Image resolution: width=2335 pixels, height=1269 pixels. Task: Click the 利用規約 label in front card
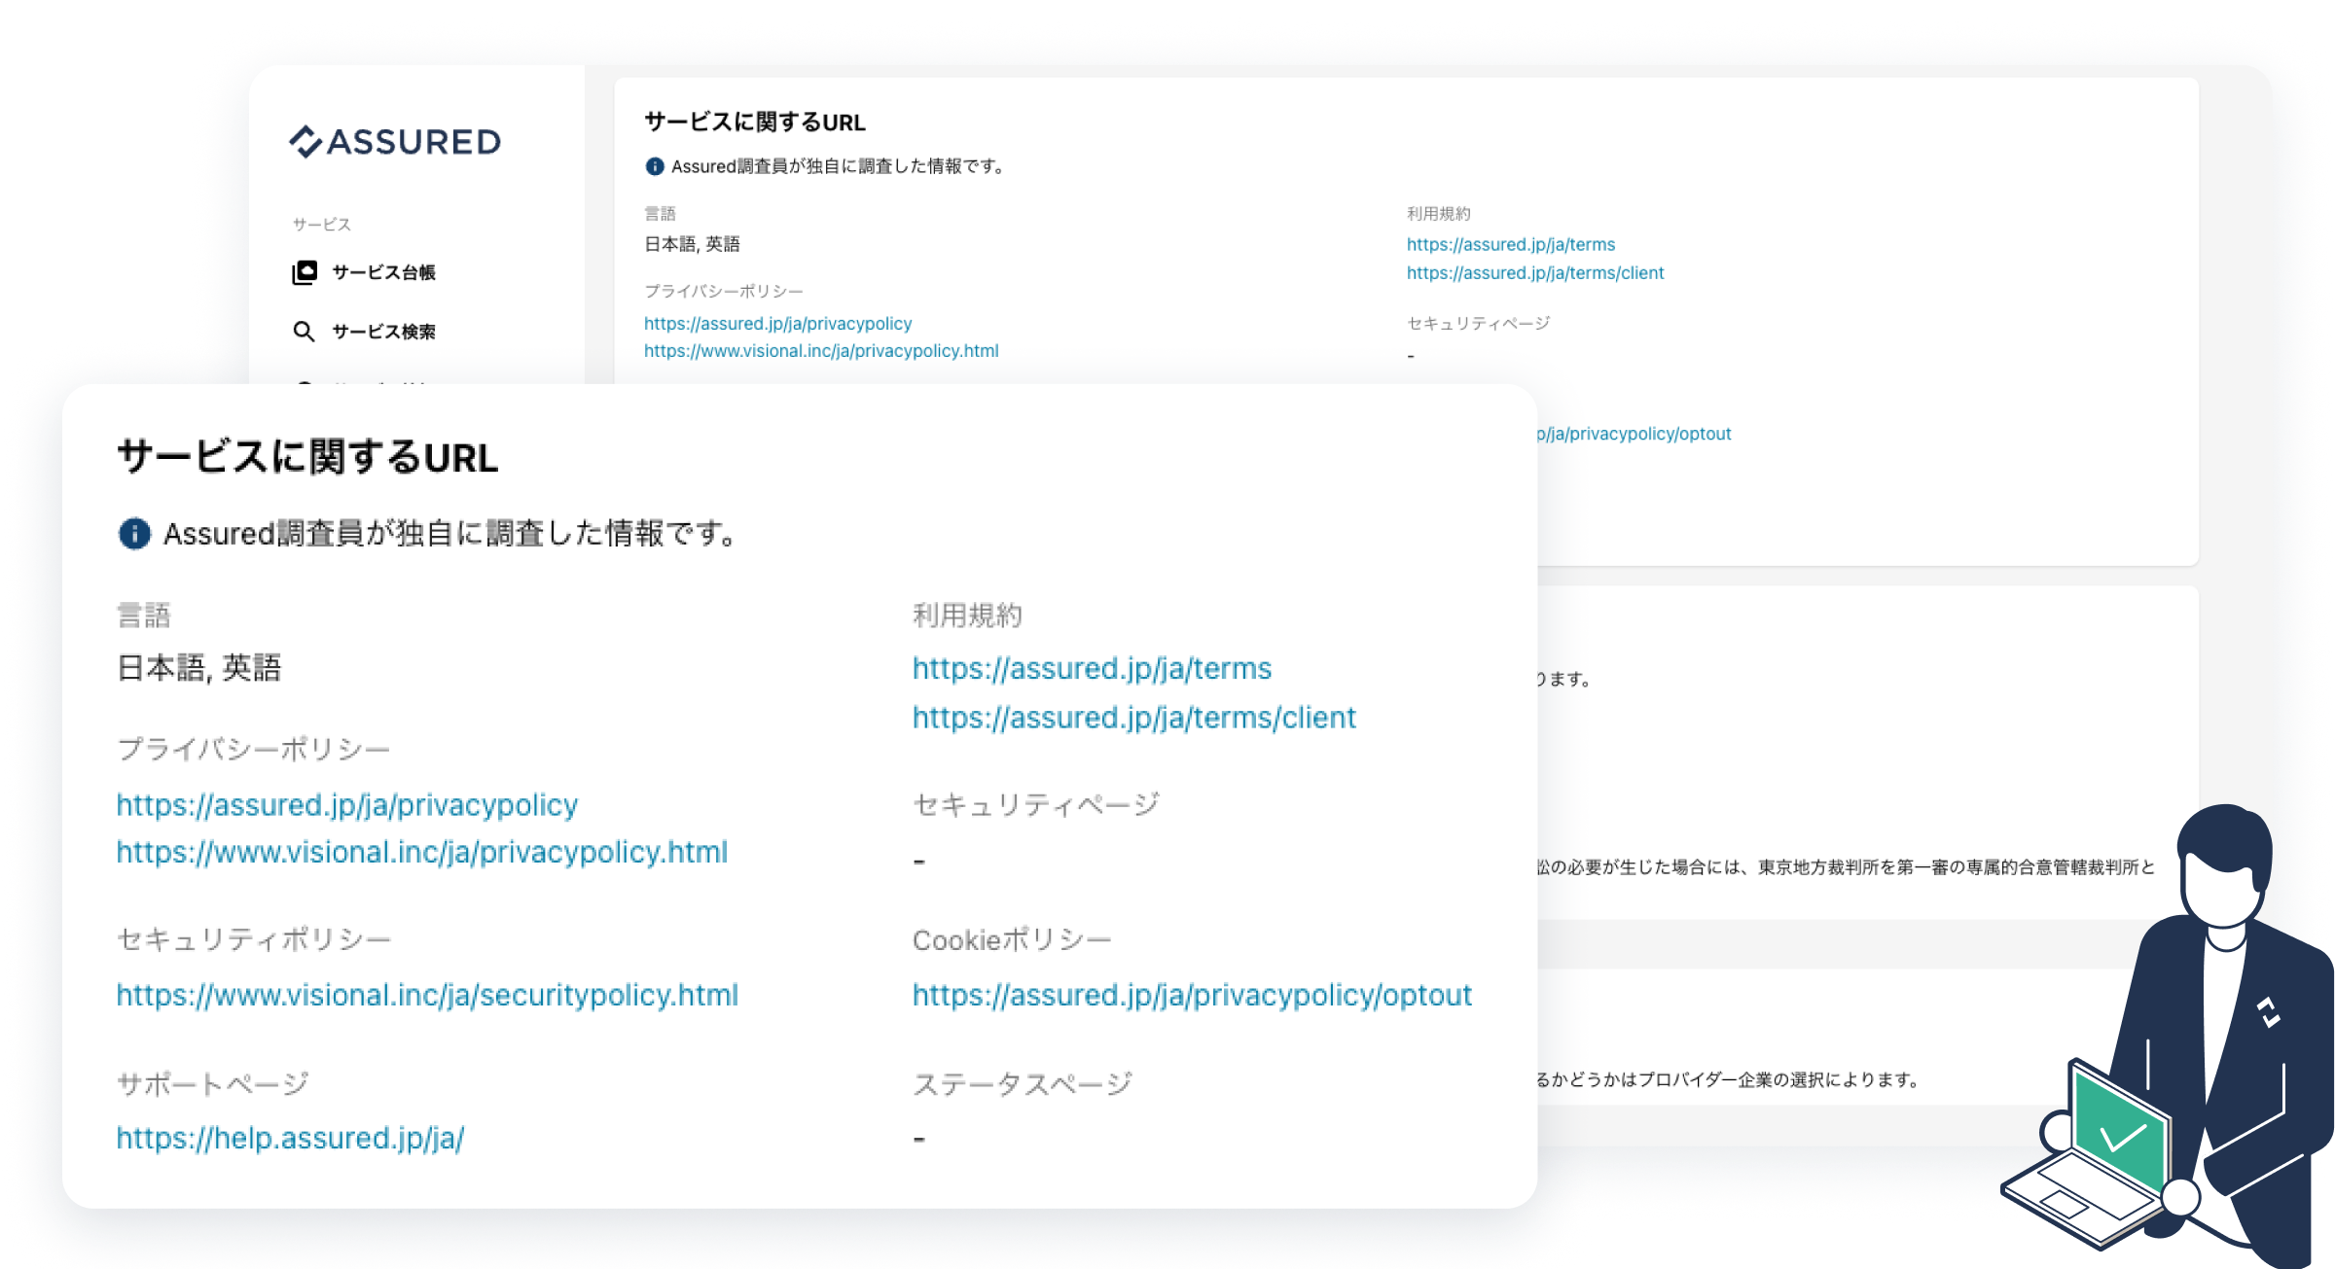(967, 615)
